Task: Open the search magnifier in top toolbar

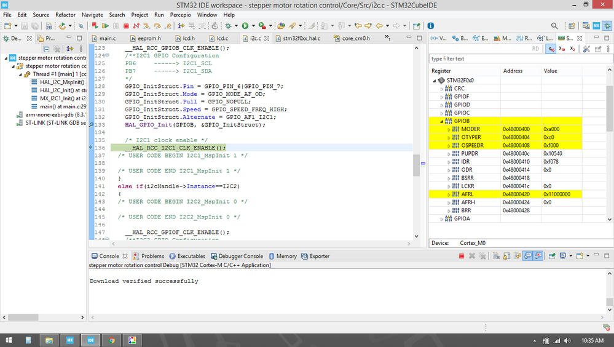Action: click(554, 26)
